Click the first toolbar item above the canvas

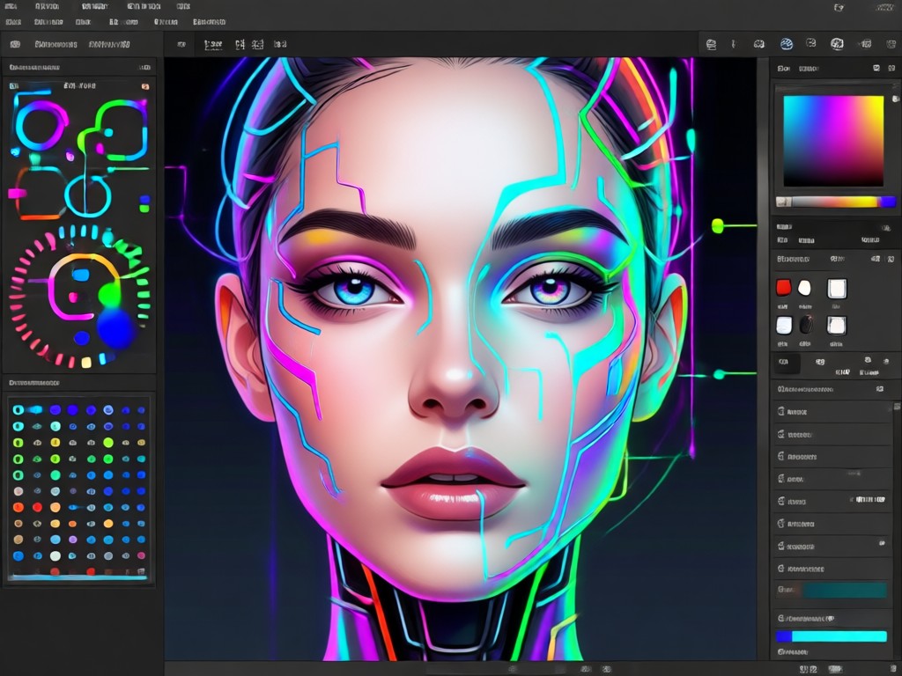(x=181, y=44)
